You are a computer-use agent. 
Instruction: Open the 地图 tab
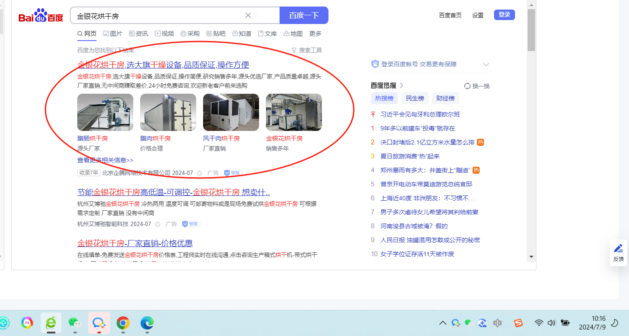coord(293,34)
